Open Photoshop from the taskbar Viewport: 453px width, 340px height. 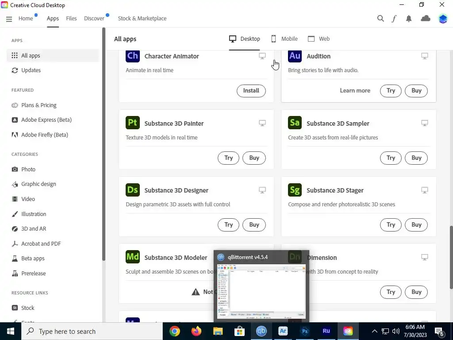click(304, 331)
